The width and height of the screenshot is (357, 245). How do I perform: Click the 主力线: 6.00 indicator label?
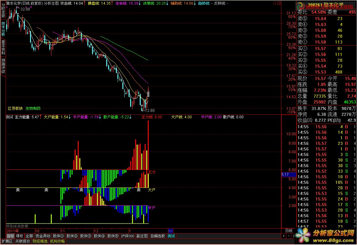pyautogui.click(x=152, y=117)
